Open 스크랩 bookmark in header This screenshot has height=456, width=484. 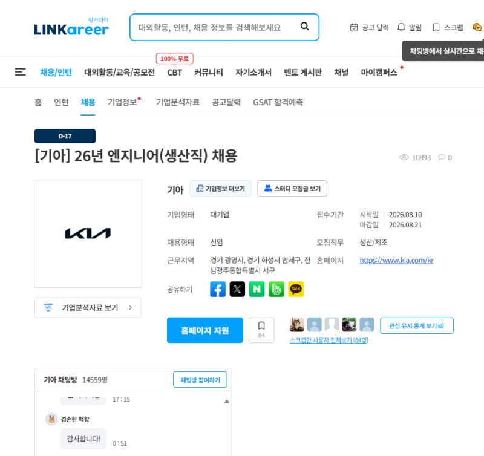click(x=436, y=27)
